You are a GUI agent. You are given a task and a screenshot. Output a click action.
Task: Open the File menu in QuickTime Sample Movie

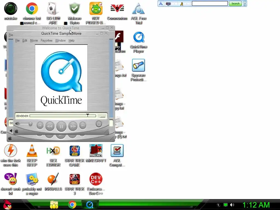(17, 40)
